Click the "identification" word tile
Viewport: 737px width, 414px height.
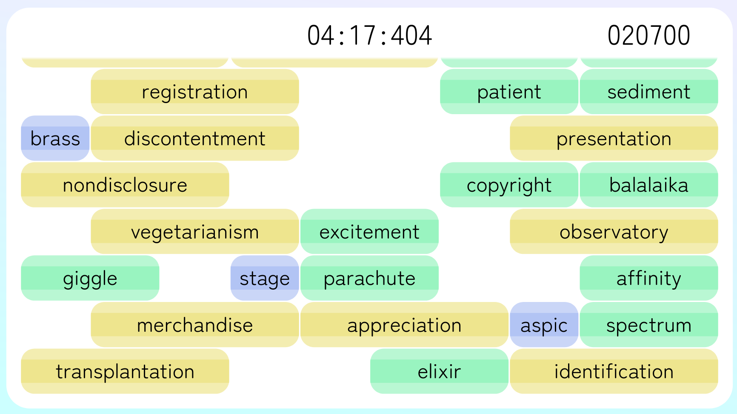(x=614, y=371)
